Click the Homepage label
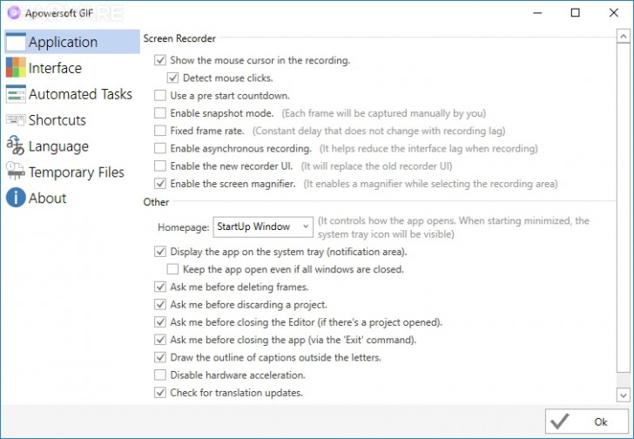 tap(183, 227)
